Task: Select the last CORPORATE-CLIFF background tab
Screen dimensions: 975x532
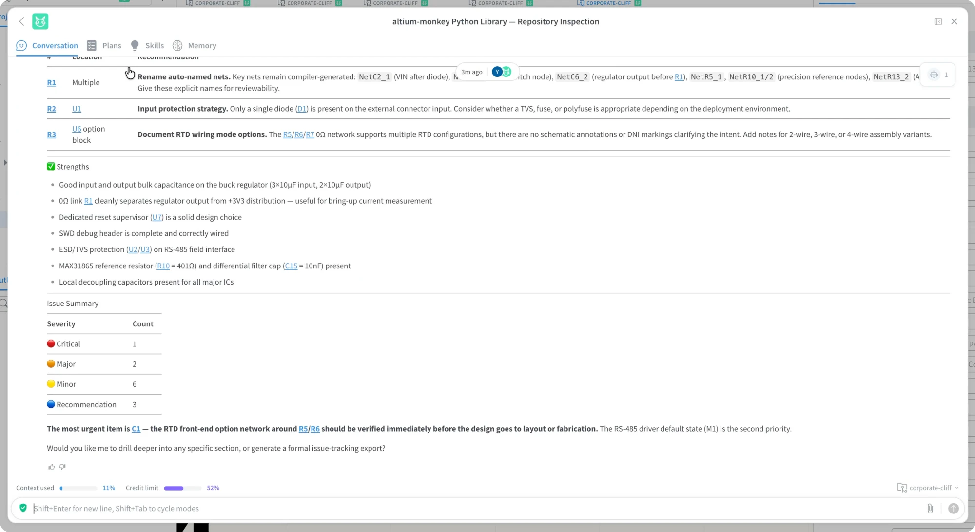Action: click(x=608, y=3)
